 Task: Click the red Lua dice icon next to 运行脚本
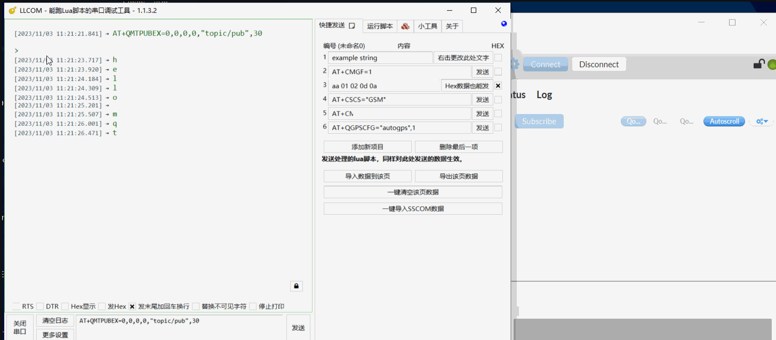[404, 26]
